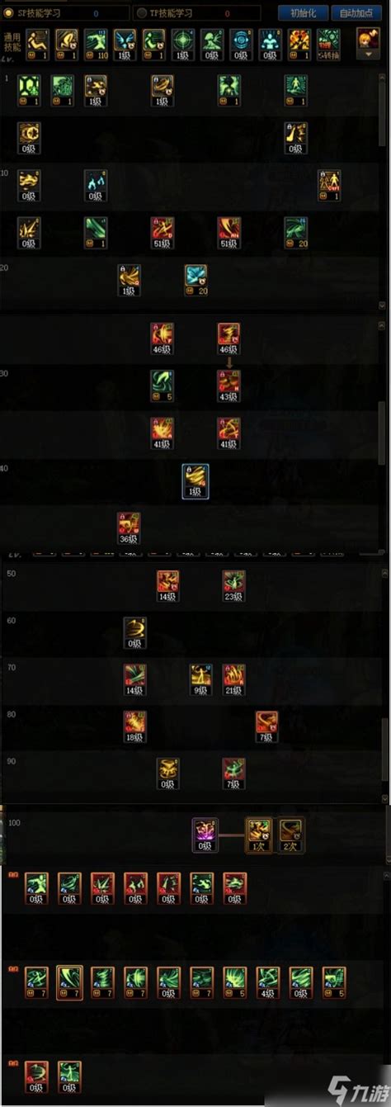
Task: Select the Ctrl-marked skill in level 10 row
Action: pos(329,186)
